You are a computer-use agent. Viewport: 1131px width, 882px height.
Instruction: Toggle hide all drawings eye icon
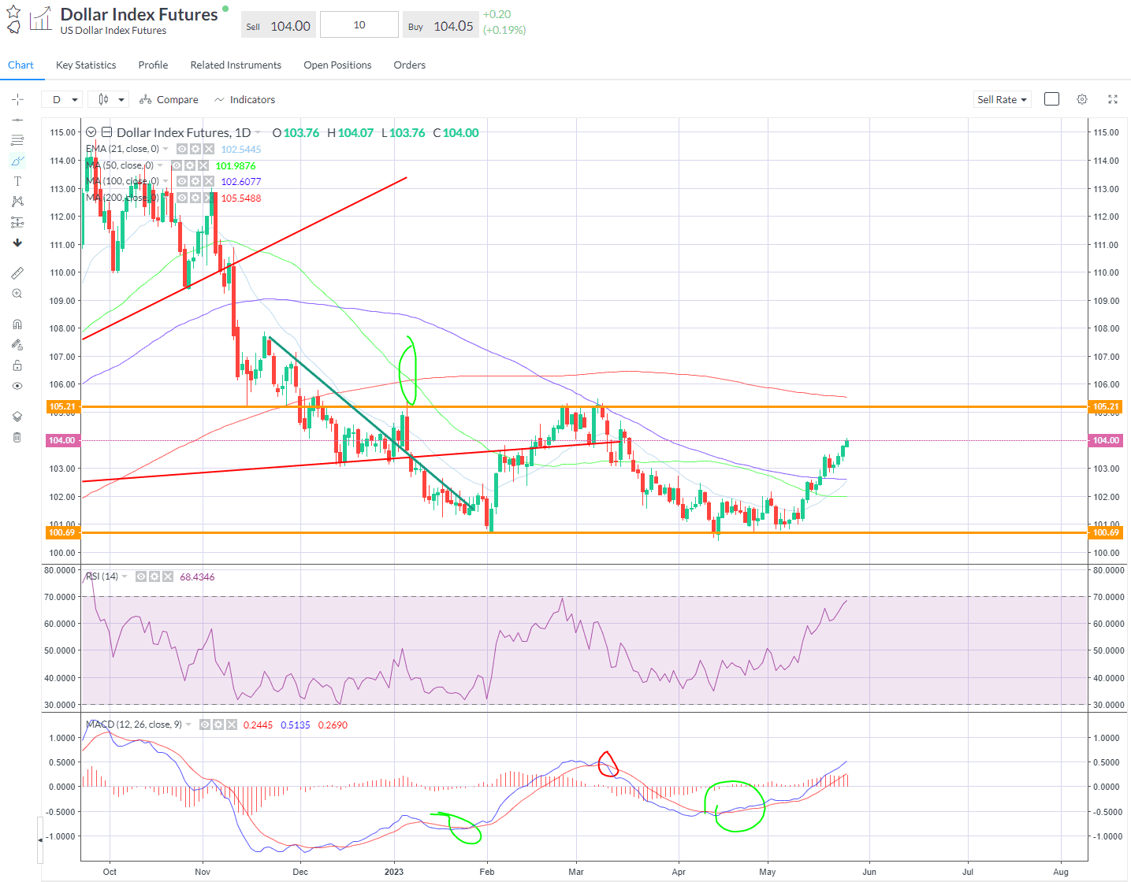pos(17,386)
